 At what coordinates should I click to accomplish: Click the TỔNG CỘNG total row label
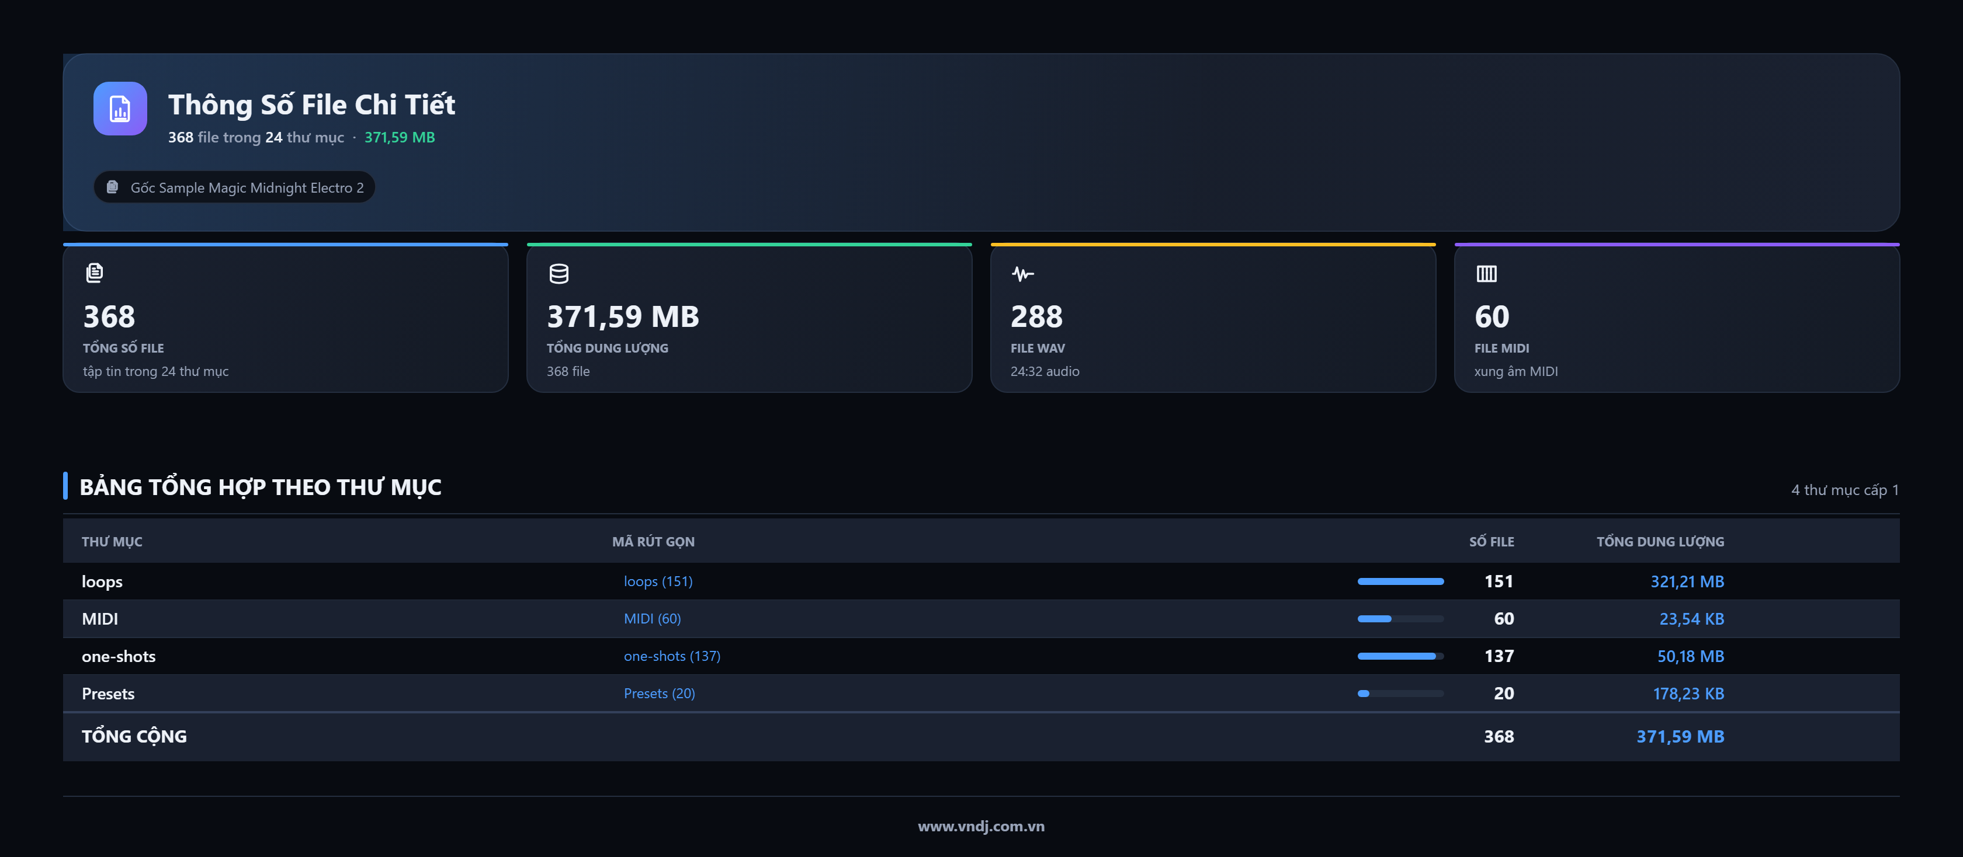(134, 737)
